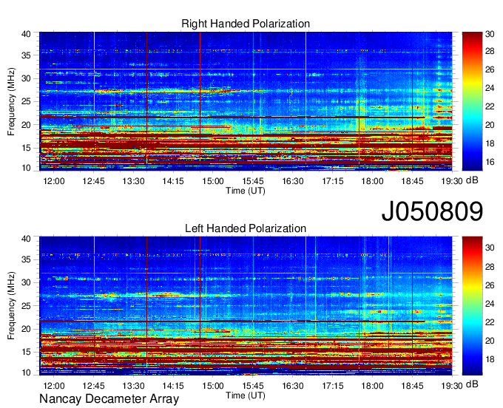The height and width of the screenshot is (408, 503).
Task: Click the 14:15 time tick on the Right Handed plot
Action: click(x=173, y=181)
